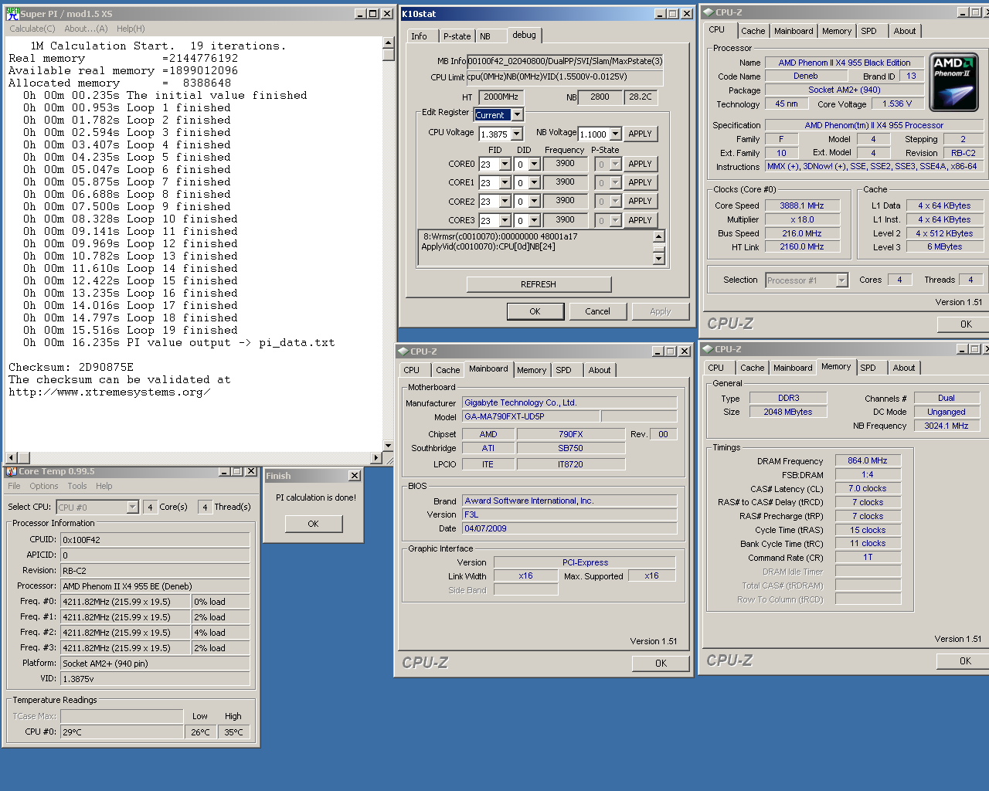Image resolution: width=989 pixels, height=791 pixels.
Task: Switch to the P-state tab in K10stat
Action: coord(457,36)
